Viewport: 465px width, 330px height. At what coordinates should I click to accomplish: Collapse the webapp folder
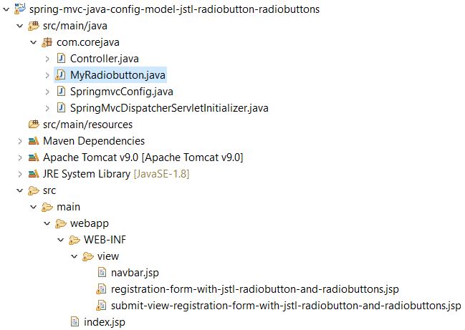47,223
